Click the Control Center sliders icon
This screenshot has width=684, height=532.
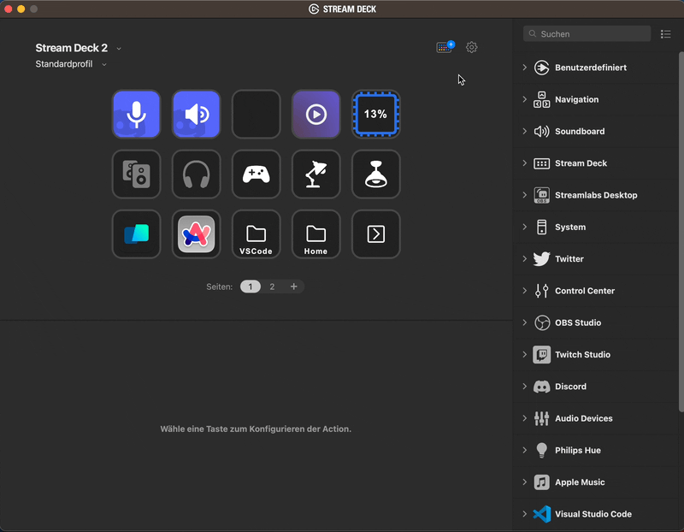pyautogui.click(x=542, y=291)
